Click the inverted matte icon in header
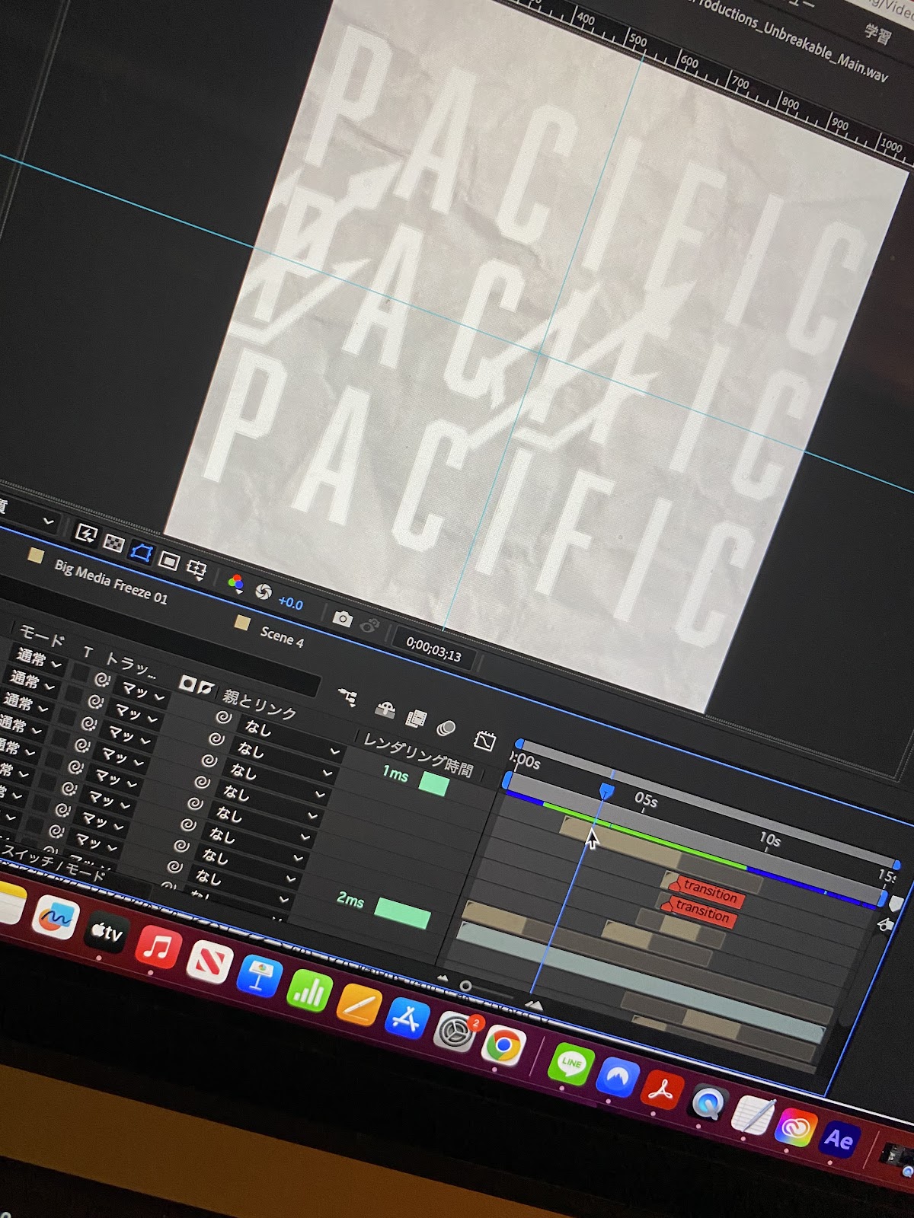The width and height of the screenshot is (914, 1218). (205, 688)
